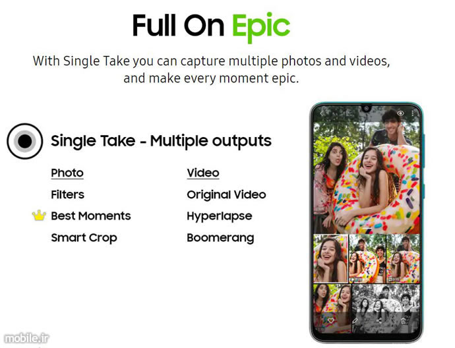The width and height of the screenshot is (455, 348).
Task: Tap the heart favorite icon
Action: [331, 321]
